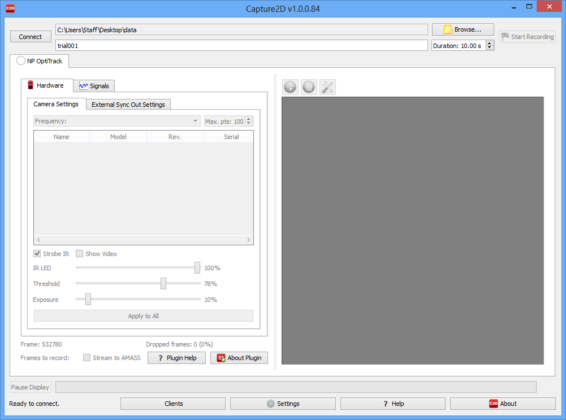Click the gray camera preview area
The width and height of the screenshot is (566, 420).
[413, 231]
